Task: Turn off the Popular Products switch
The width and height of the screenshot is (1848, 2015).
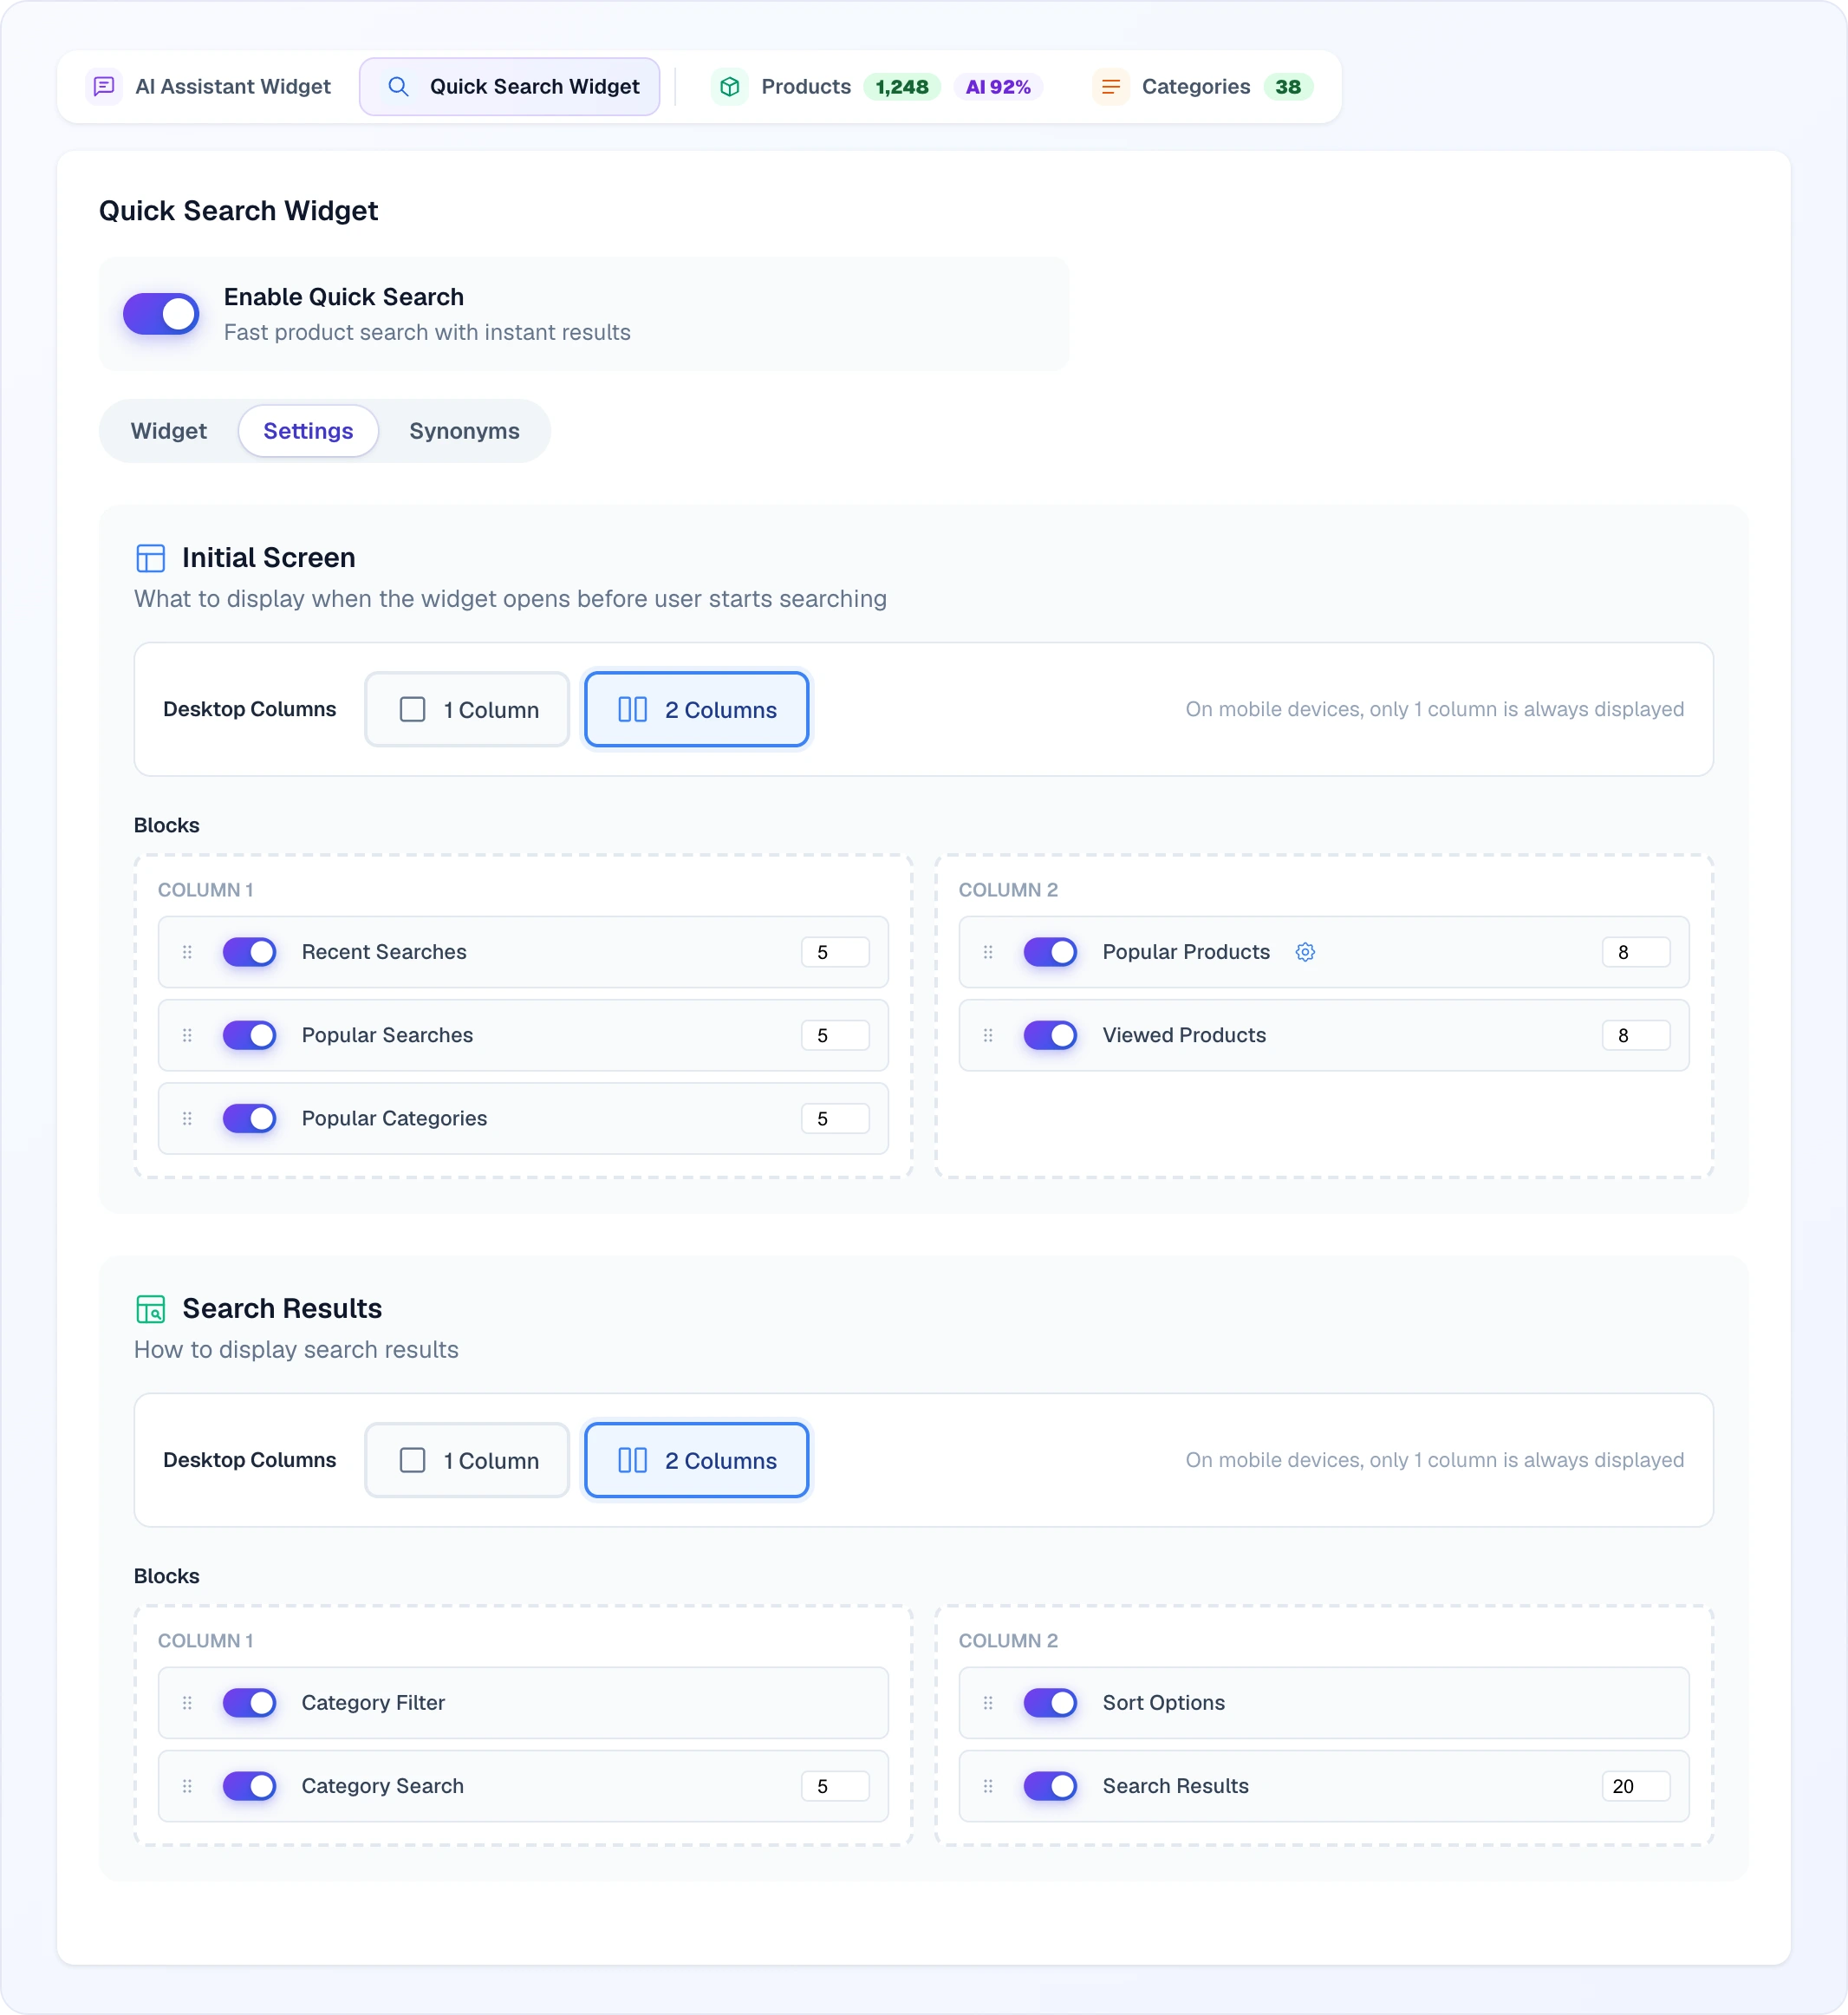Action: coord(1051,951)
